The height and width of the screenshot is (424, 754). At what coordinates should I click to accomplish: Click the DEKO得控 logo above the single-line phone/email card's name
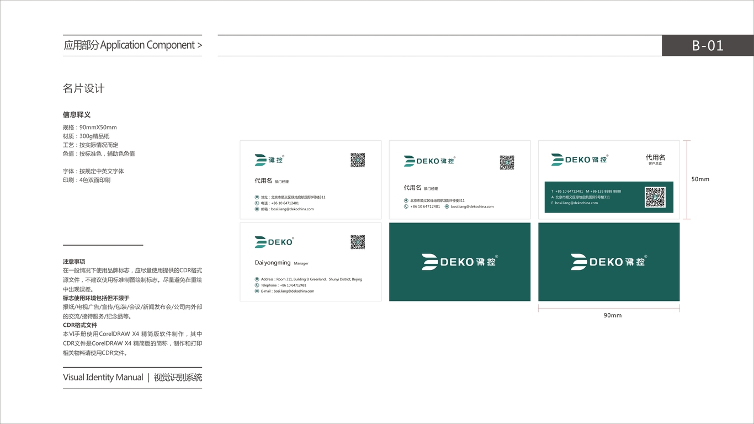[429, 161]
